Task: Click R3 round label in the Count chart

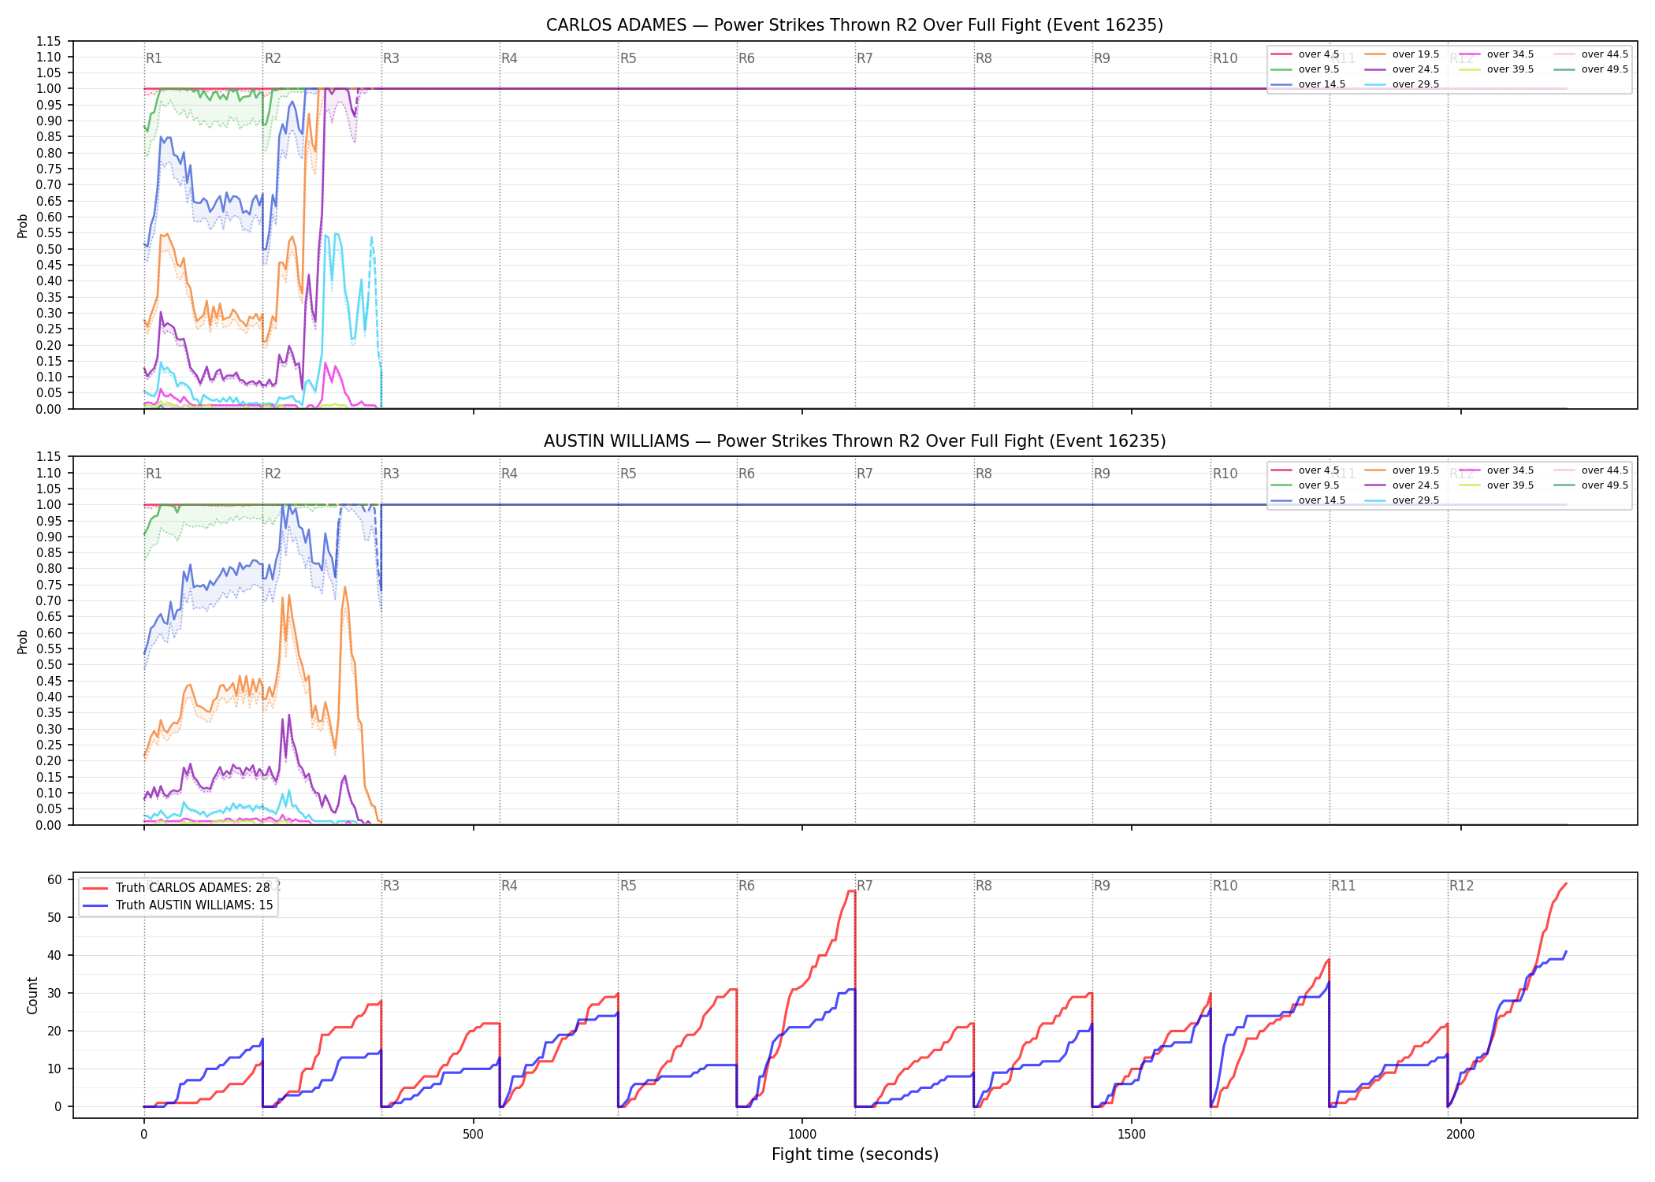Action: click(x=391, y=886)
